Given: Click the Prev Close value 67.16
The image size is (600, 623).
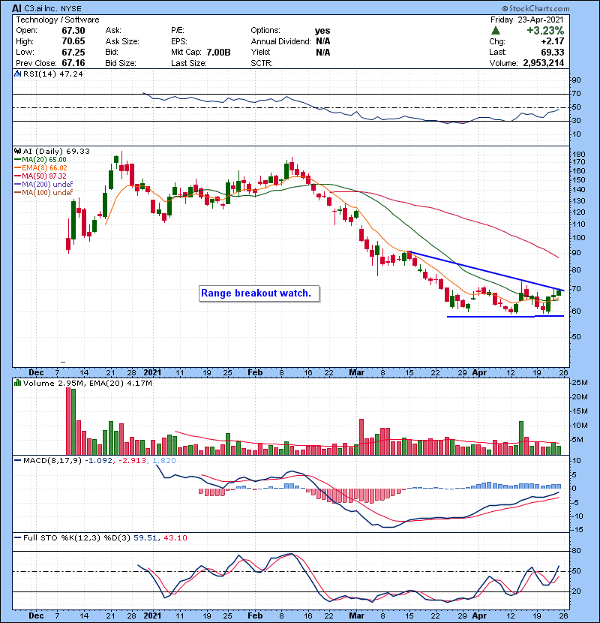Looking at the screenshot, I should [x=73, y=63].
